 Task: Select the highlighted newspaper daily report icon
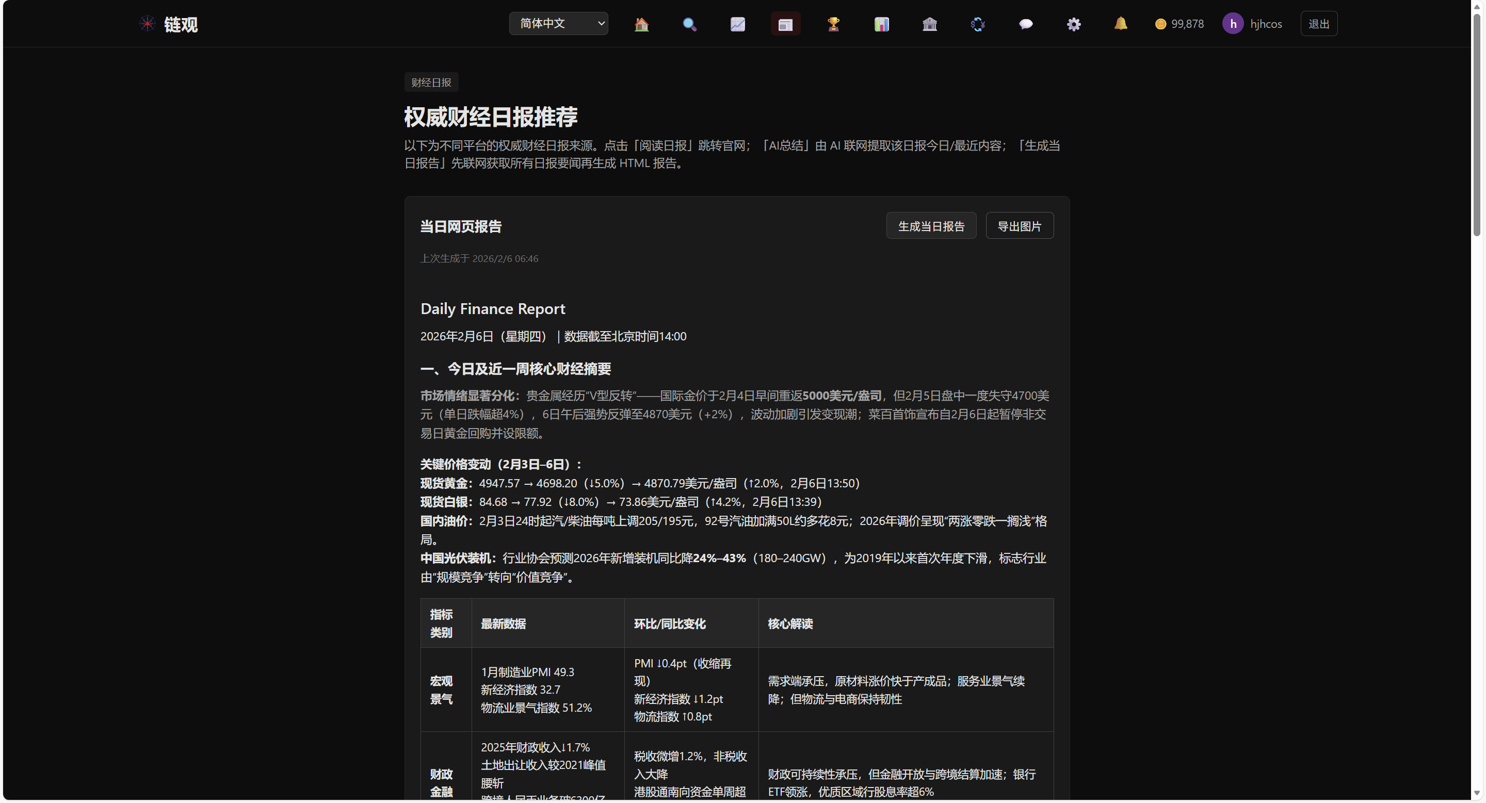point(785,24)
